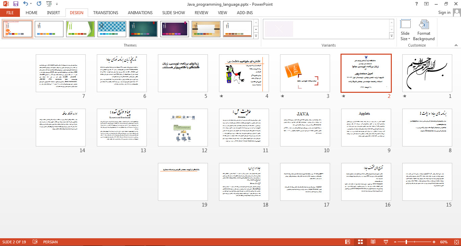Select slide 12 network diagram thumbnail
The image size is (461, 246).
tap(183, 128)
